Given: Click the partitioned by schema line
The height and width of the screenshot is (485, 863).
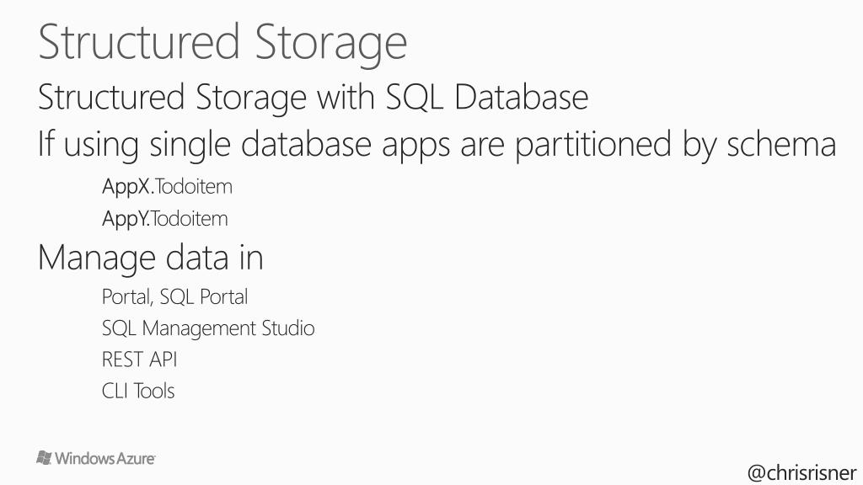Looking at the screenshot, I should [x=437, y=145].
